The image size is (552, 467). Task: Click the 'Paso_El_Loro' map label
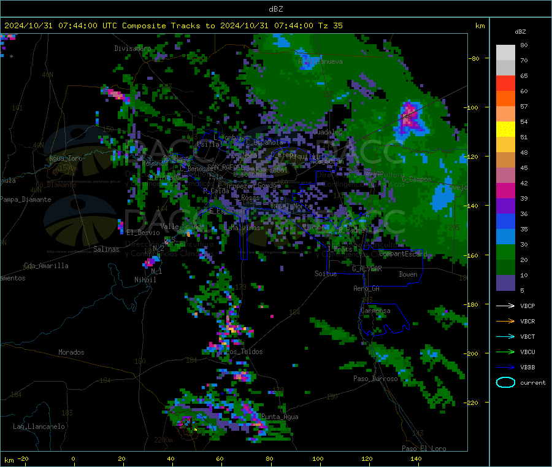pos(424,449)
